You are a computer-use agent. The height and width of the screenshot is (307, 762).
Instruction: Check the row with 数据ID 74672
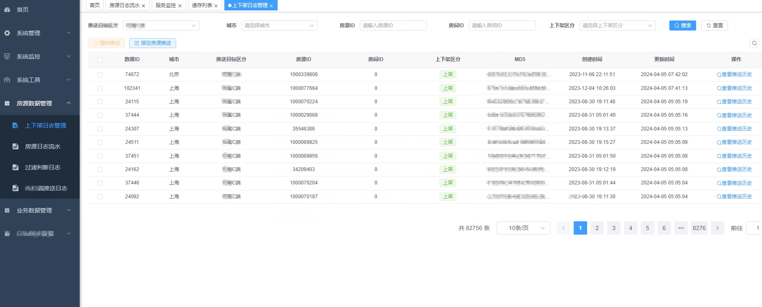point(100,75)
